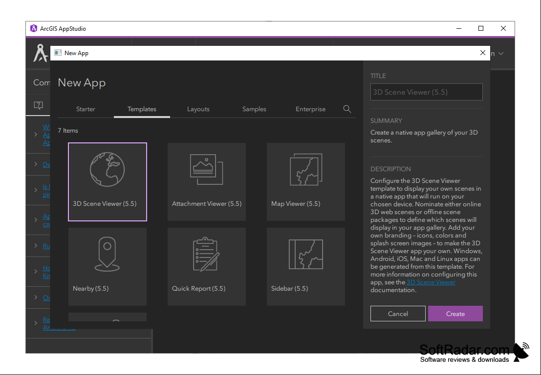Screen dimensions: 541x375
Task: Click the '7 Items' count label
Action: tap(68, 131)
